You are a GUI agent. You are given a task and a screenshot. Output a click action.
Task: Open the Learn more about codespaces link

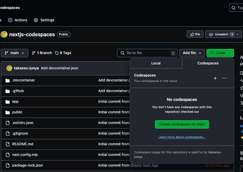tap(182, 137)
